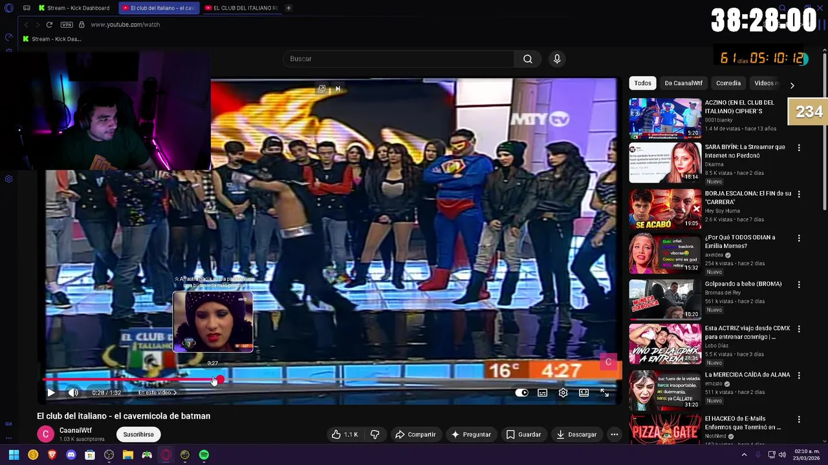828x465 pixels.
Task: Switch to EL CLUB DEL ITALIANO RE tab
Action: pos(241,8)
